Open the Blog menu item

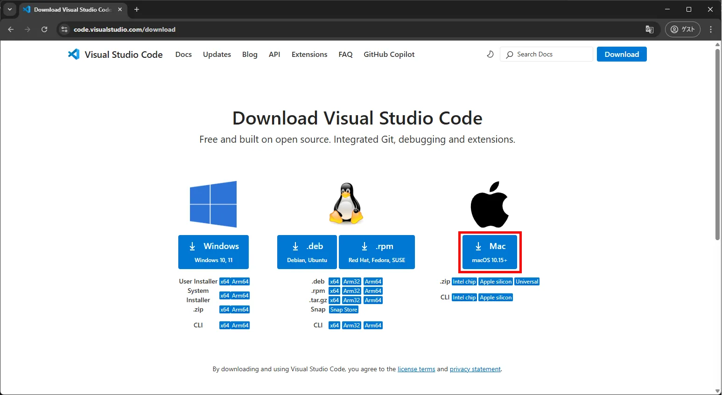pos(250,54)
